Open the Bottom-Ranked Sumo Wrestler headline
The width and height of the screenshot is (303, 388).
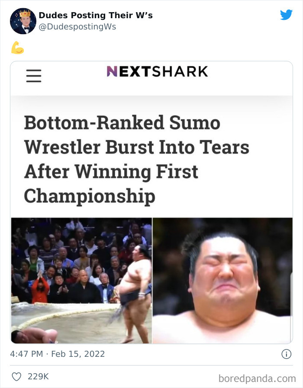coord(136,159)
